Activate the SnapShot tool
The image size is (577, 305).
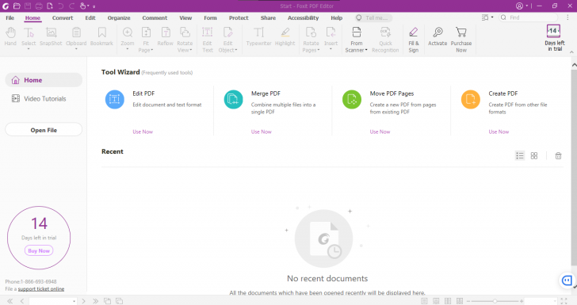point(51,36)
